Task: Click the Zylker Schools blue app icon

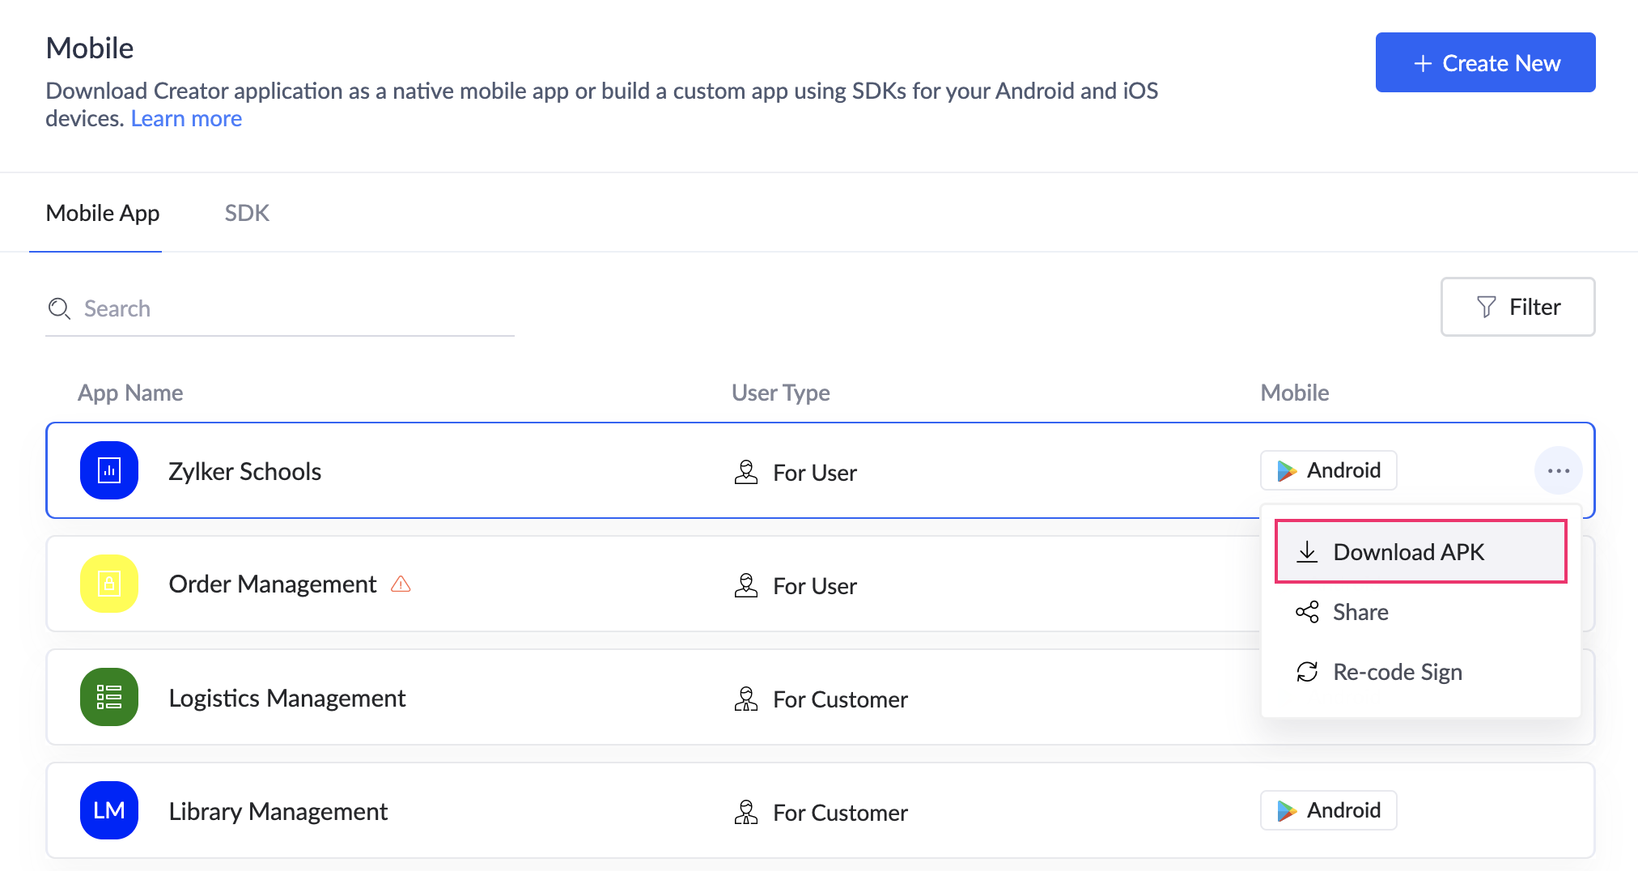Action: point(109,470)
